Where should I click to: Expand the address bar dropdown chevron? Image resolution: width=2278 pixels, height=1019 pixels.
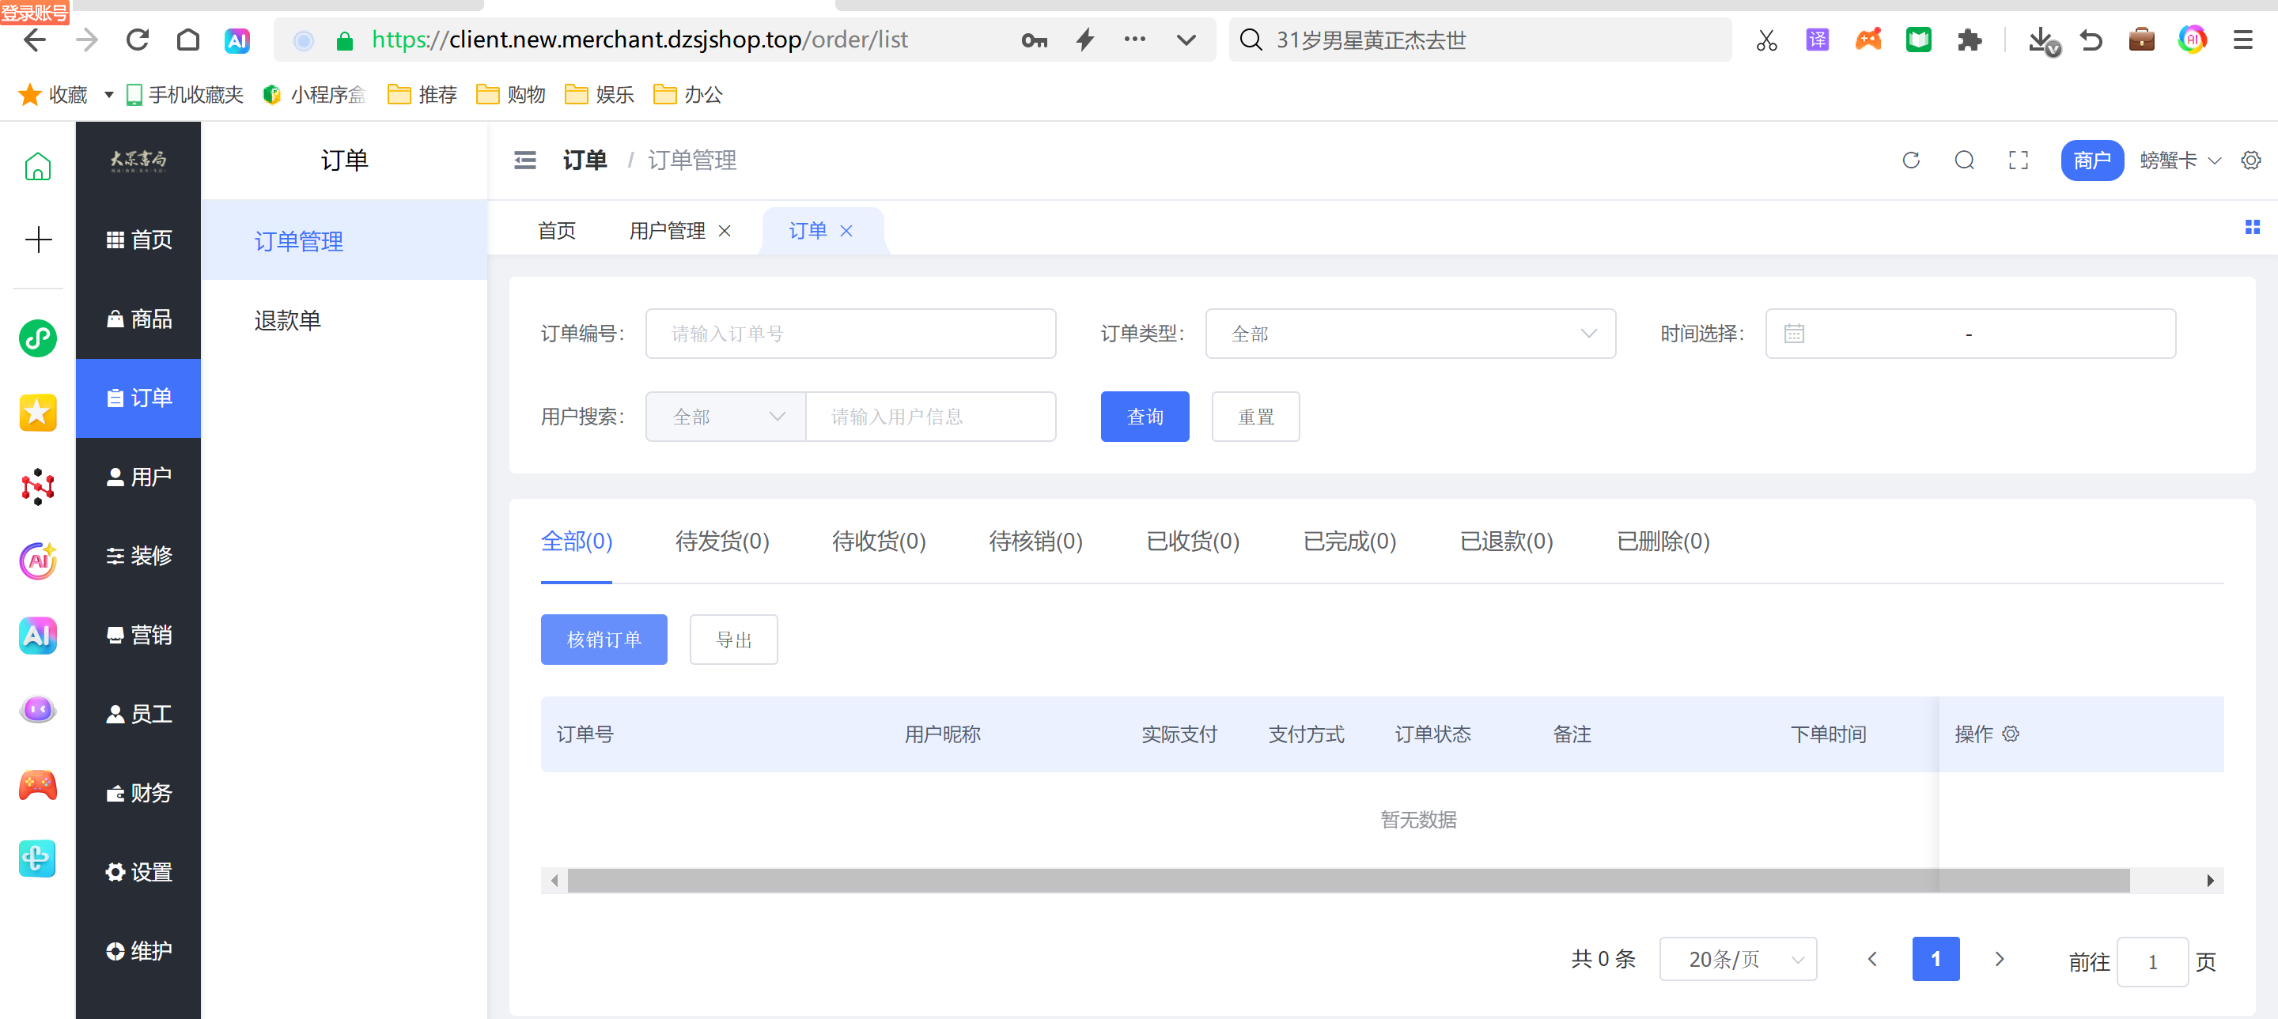click(1186, 40)
